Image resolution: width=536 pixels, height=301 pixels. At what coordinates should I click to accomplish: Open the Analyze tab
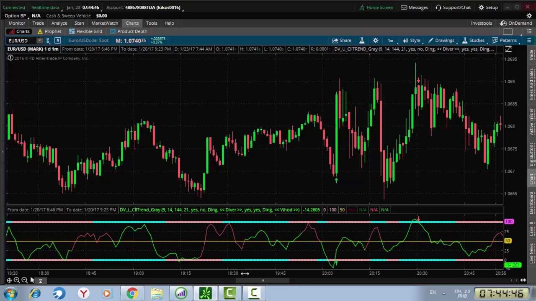pos(59,23)
